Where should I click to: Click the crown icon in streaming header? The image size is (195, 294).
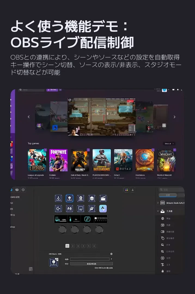point(173,90)
